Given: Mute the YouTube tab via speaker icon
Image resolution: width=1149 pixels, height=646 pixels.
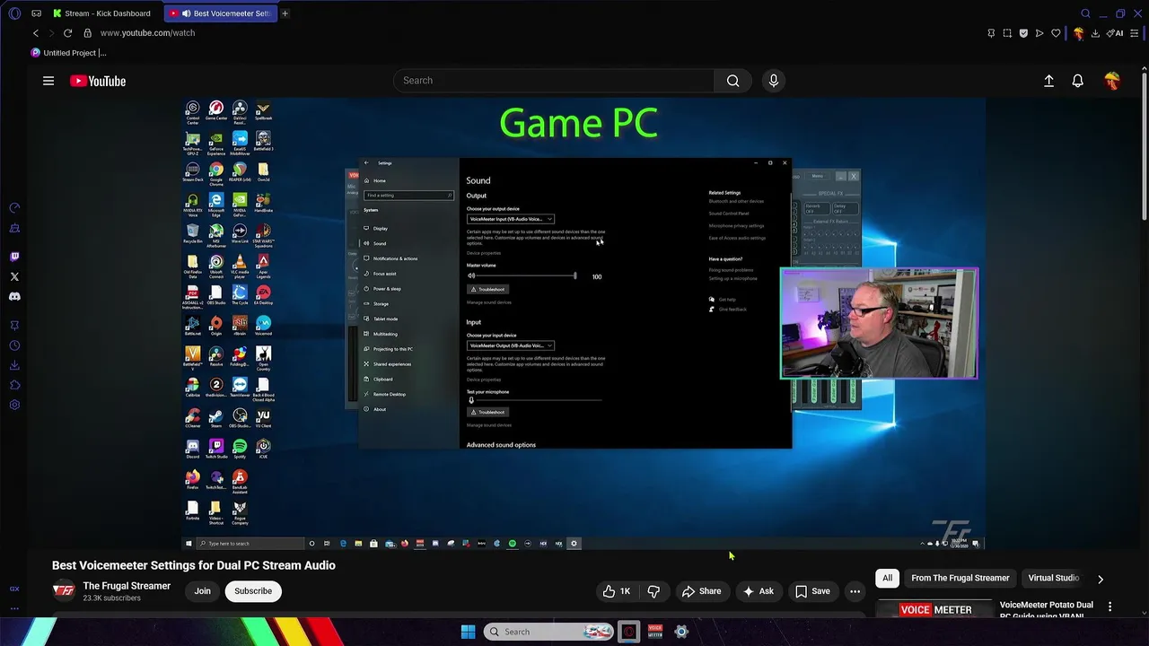Looking at the screenshot, I should [x=187, y=13].
